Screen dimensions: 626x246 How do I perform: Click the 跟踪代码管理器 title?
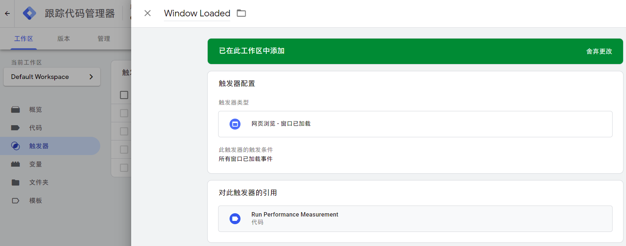coord(80,13)
